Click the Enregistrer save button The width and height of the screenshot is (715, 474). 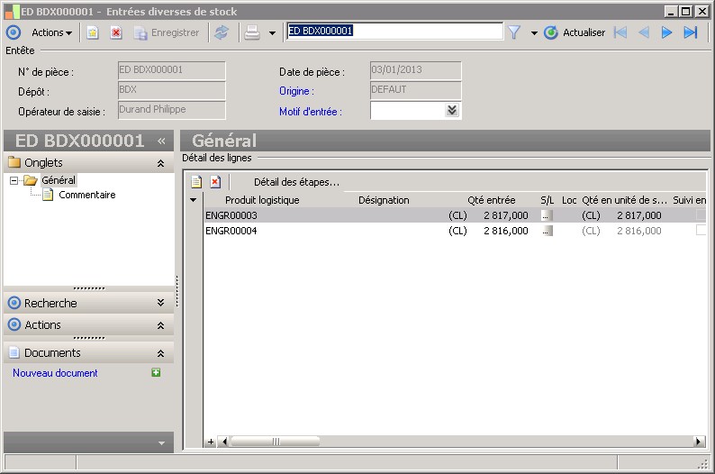[167, 32]
